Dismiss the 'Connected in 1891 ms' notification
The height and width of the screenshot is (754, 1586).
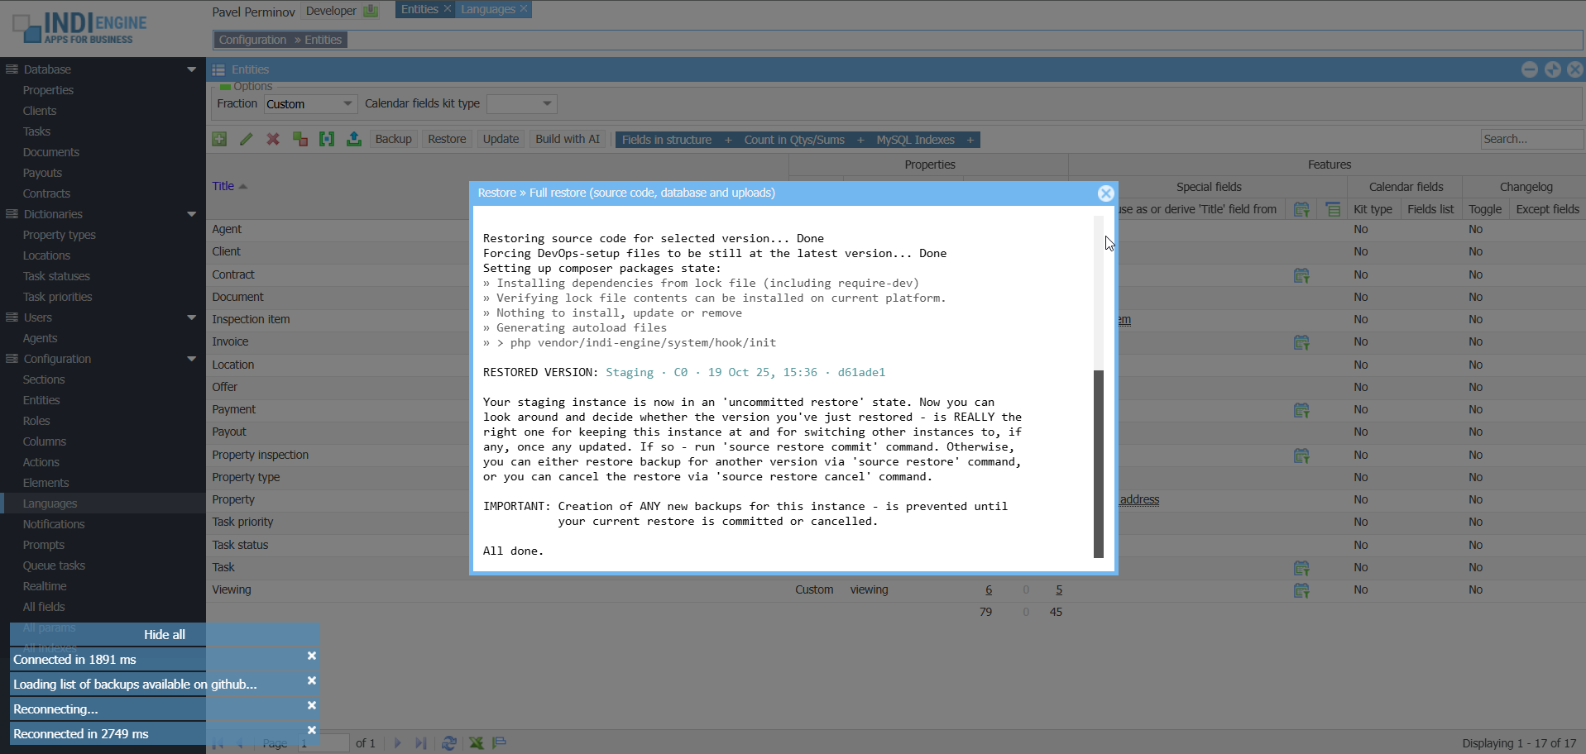tap(312, 656)
